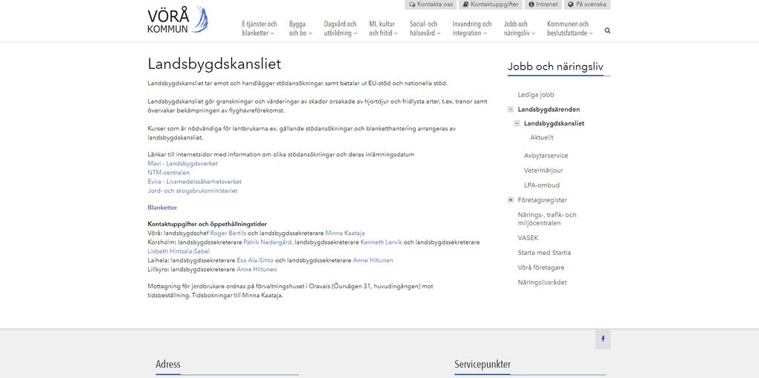Follow the NTM-centralen link
The image size is (759, 378).
point(168,172)
